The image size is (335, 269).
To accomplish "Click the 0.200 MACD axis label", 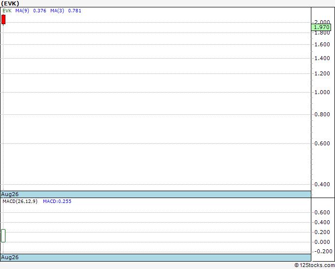I will coord(322,232).
